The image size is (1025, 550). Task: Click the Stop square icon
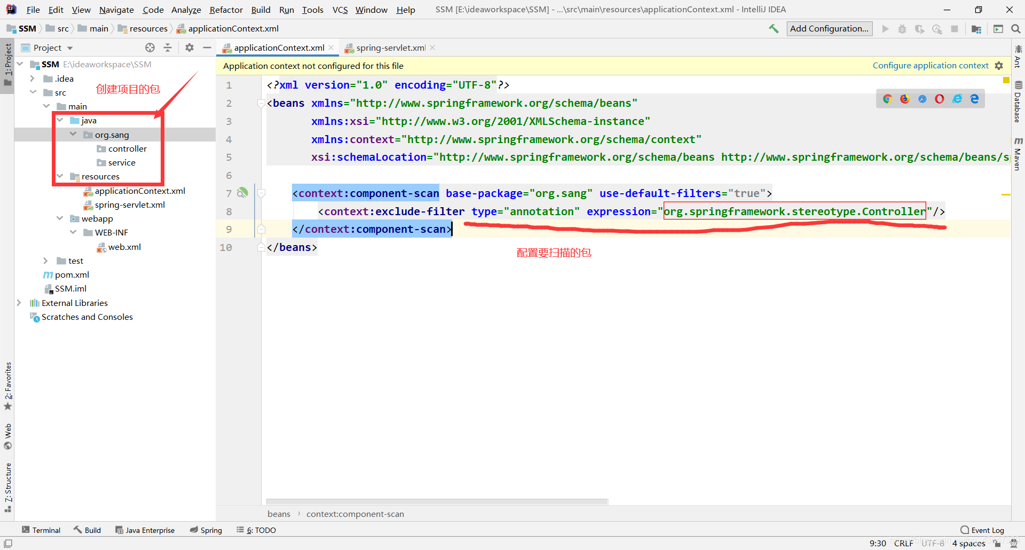(955, 29)
